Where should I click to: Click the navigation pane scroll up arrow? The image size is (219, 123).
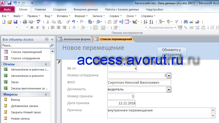[x=52, y=51]
